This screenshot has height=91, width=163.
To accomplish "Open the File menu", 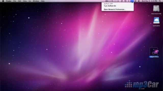I will tap(15, 1).
